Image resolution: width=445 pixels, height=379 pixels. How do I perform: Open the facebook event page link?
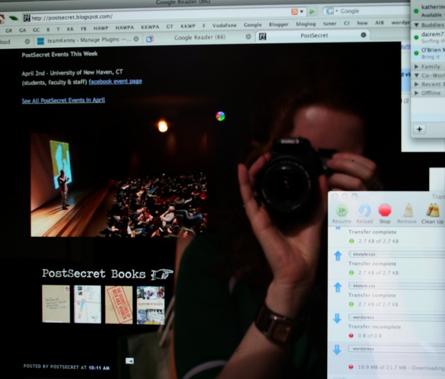[x=115, y=82]
